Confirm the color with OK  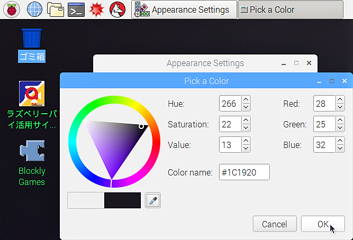click(x=323, y=224)
